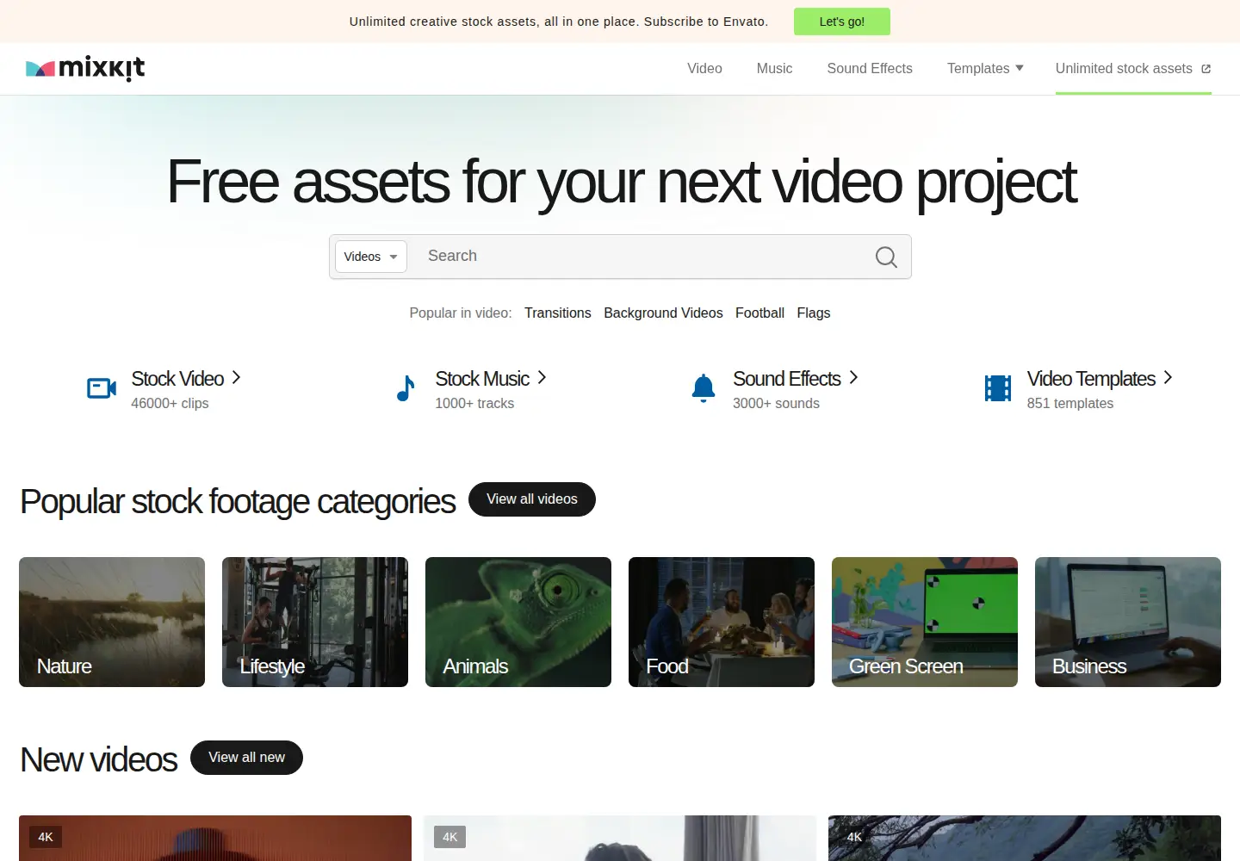
Task: Click the View all videos button
Action: tap(532, 499)
